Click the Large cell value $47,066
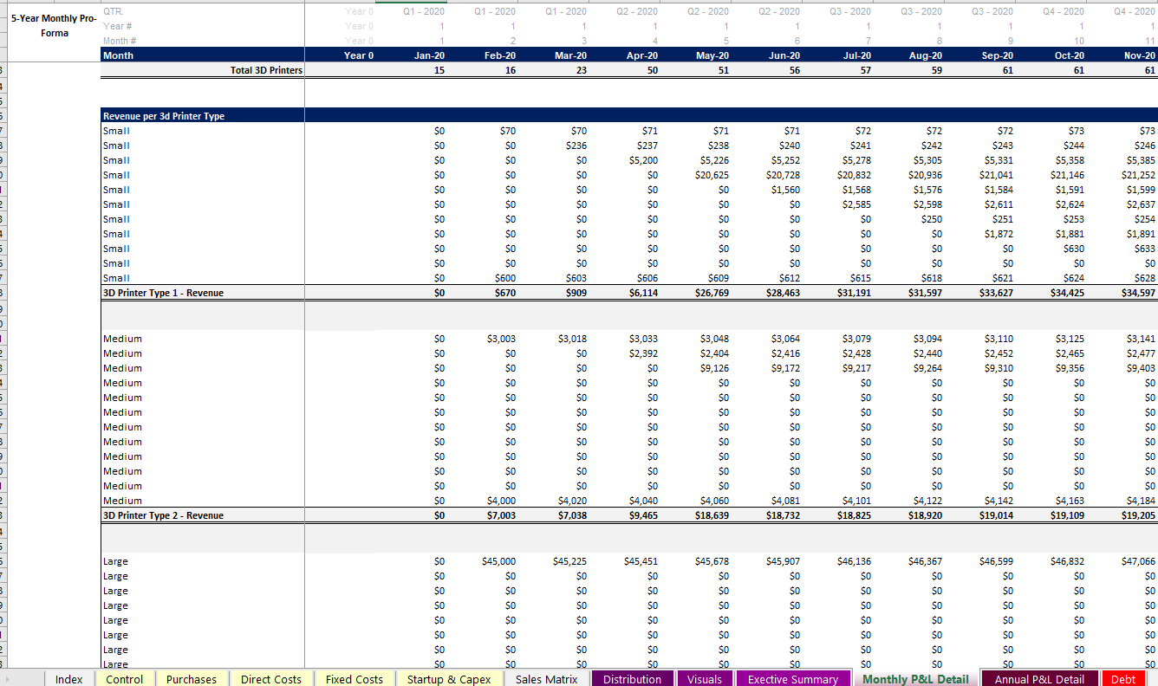The image size is (1158, 686). click(x=1139, y=561)
